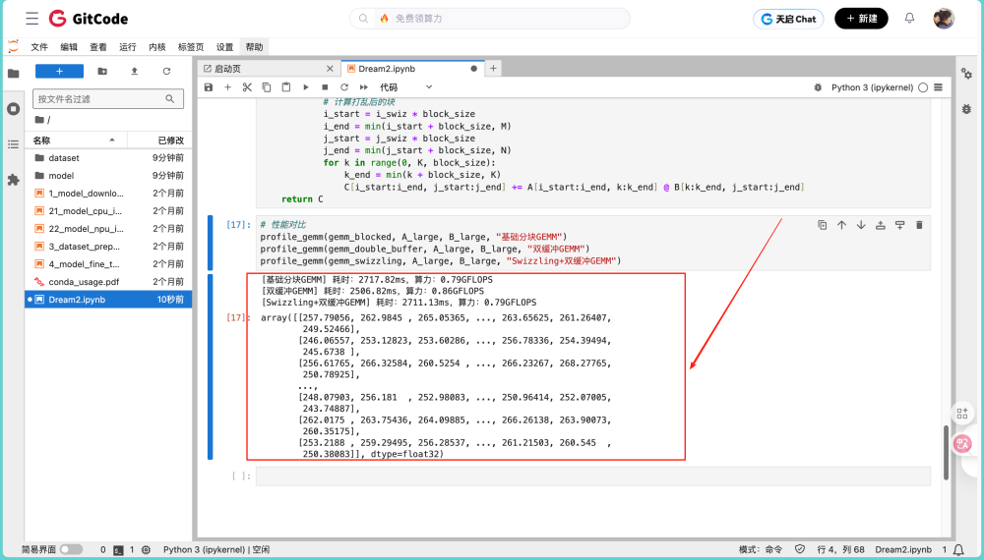This screenshot has height=560, width=984.
Task: Open the table of contents panel
Action: coord(13,144)
